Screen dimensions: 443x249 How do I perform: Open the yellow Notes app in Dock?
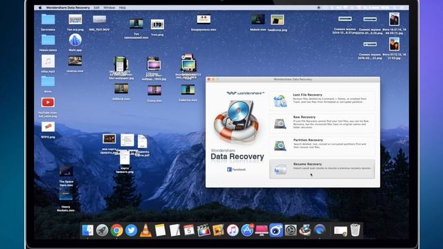click(x=160, y=230)
